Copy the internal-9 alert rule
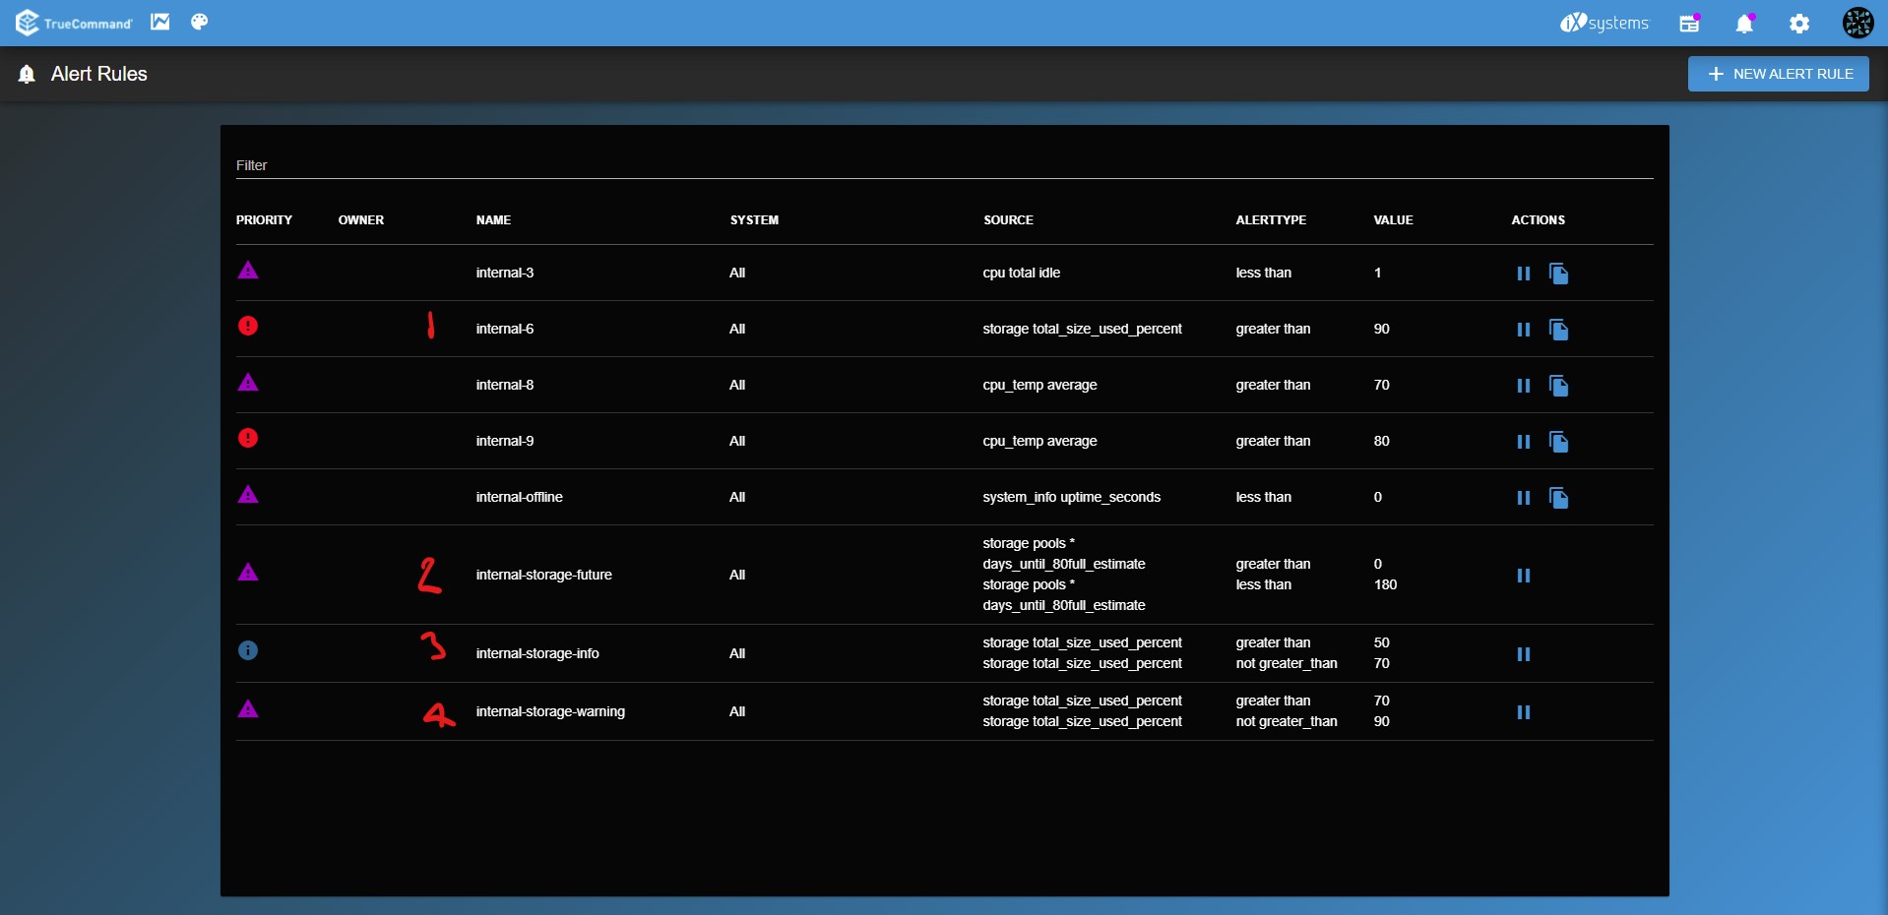This screenshot has width=1888, height=915. tap(1558, 442)
